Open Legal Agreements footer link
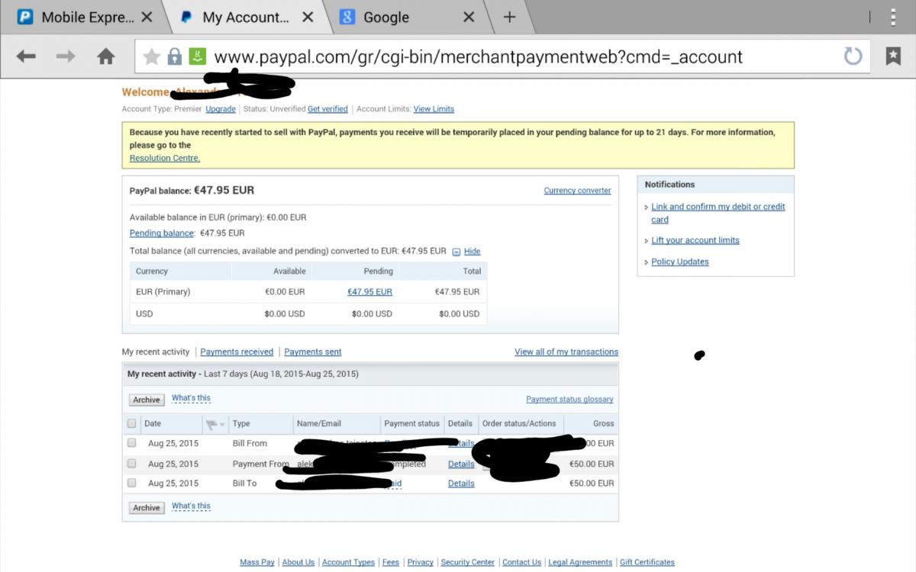 pyautogui.click(x=581, y=563)
